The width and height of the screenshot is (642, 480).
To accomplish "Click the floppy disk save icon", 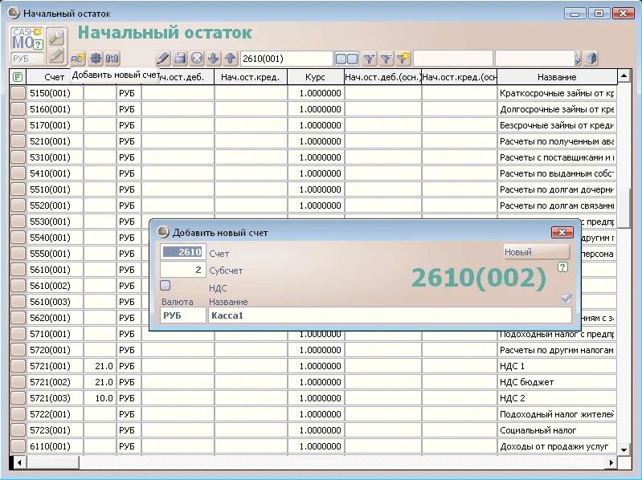I will [x=180, y=59].
